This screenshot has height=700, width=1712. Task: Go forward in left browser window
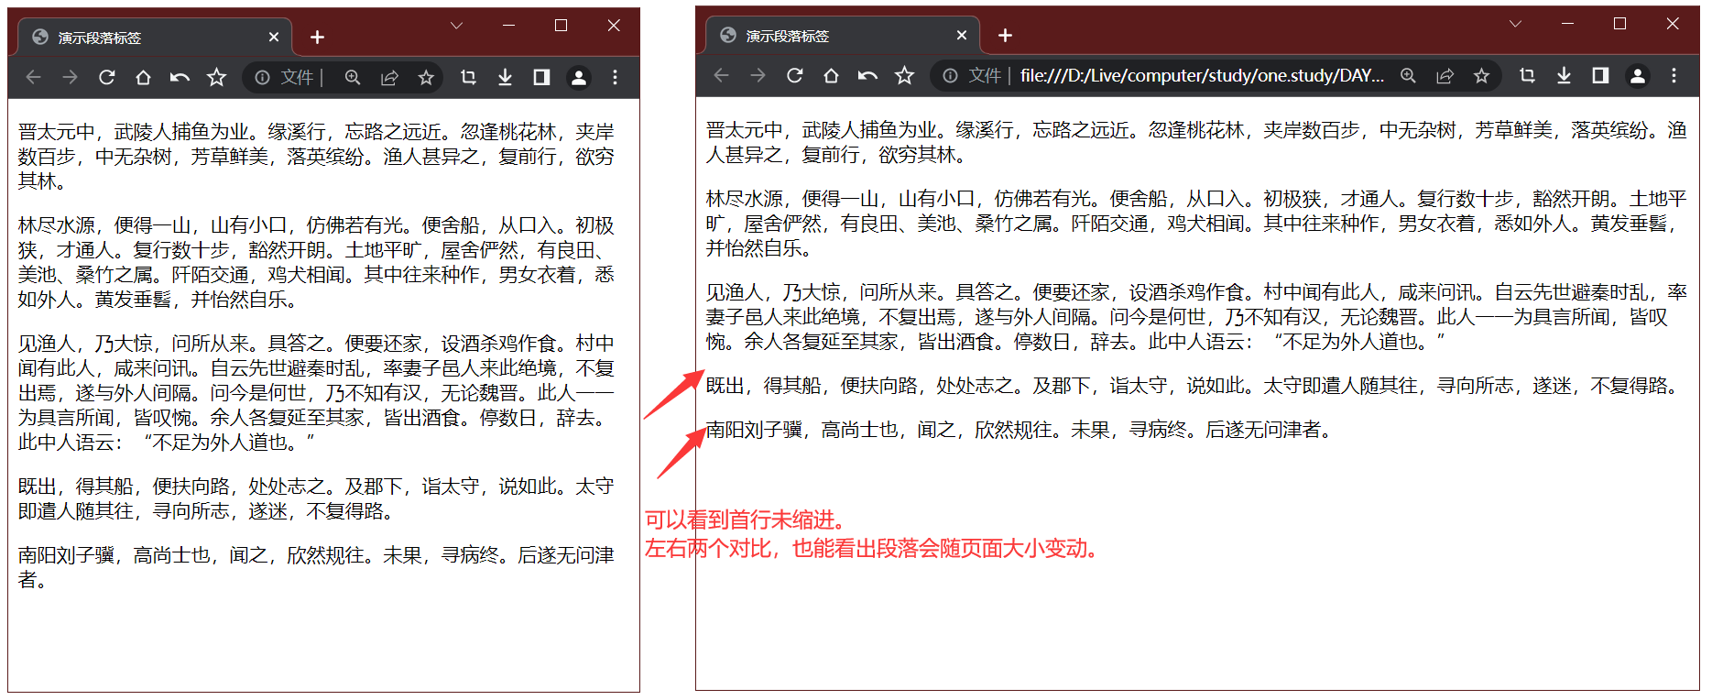tap(71, 78)
